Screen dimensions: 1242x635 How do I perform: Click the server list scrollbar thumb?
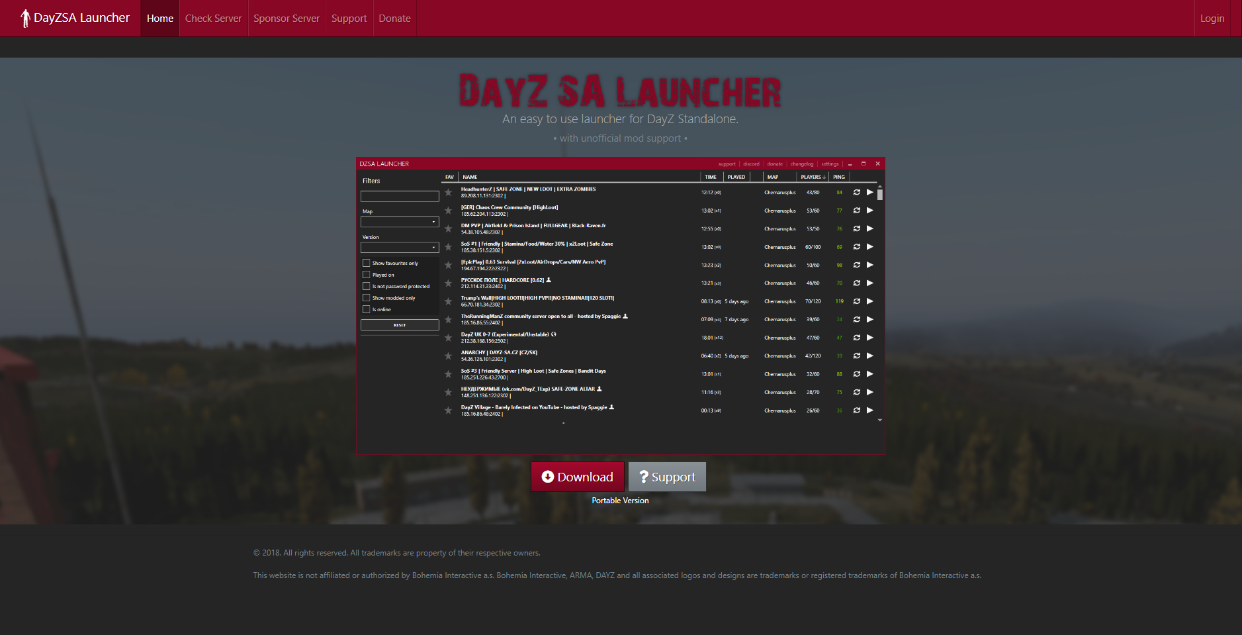point(880,195)
